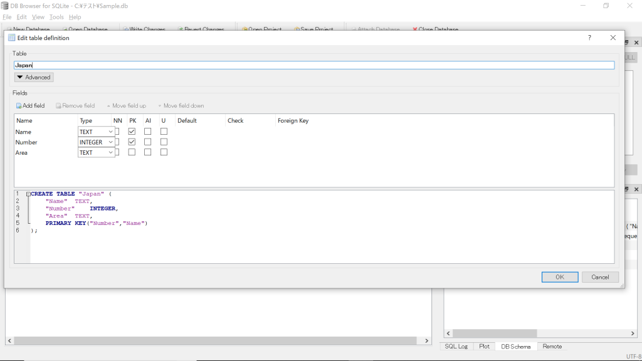Image resolution: width=642 pixels, height=361 pixels.
Task: Click right arrow of DB Schema panel scrollbar
Action: 633,333
